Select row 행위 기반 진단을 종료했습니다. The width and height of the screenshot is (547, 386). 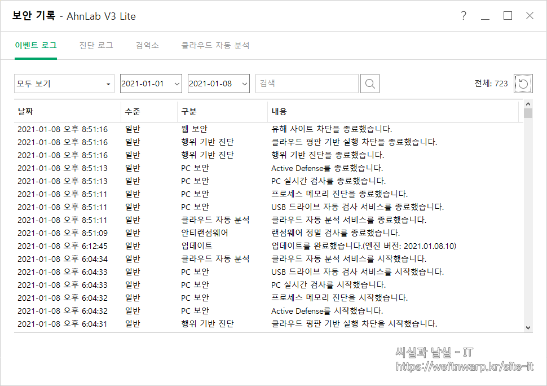click(268, 155)
